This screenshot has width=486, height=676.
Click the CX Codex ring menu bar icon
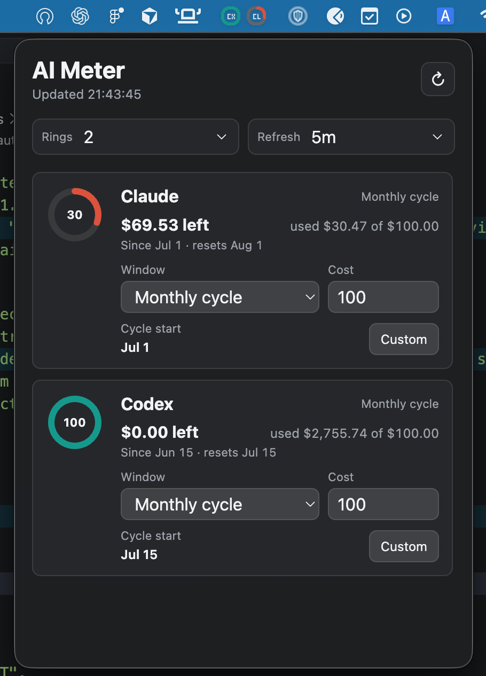[231, 17]
